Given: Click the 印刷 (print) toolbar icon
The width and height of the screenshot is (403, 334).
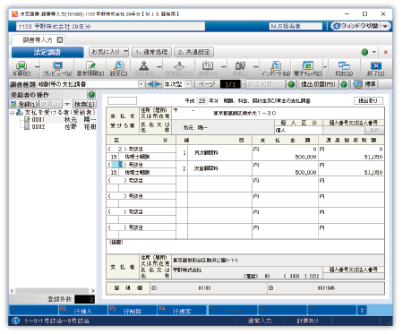Looking at the screenshot, I should (x=21, y=68).
